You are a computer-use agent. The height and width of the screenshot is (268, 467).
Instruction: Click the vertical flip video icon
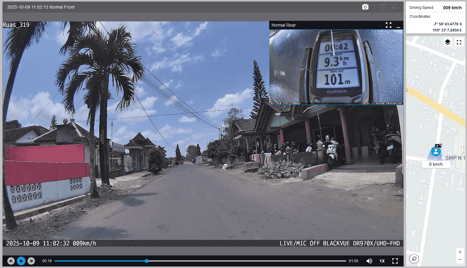click(382, 7)
